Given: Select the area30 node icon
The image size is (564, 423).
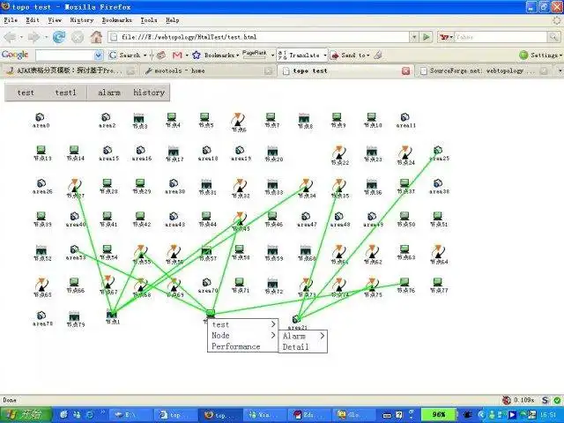Looking at the screenshot, I should (x=174, y=183).
